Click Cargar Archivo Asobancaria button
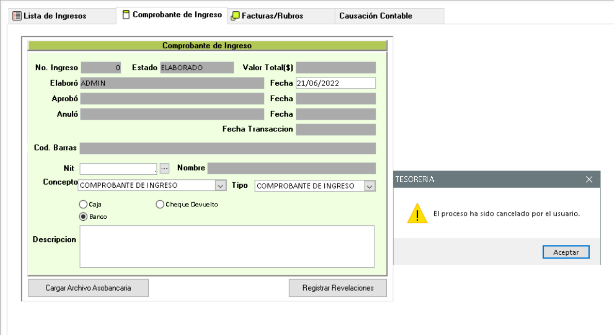The width and height of the screenshot is (614, 335). tap(88, 288)
